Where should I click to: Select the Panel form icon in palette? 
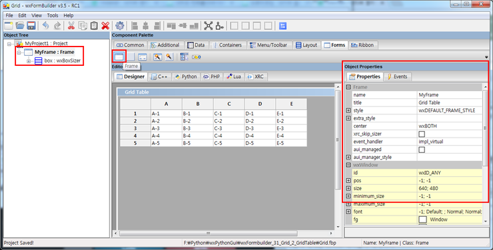131,57
